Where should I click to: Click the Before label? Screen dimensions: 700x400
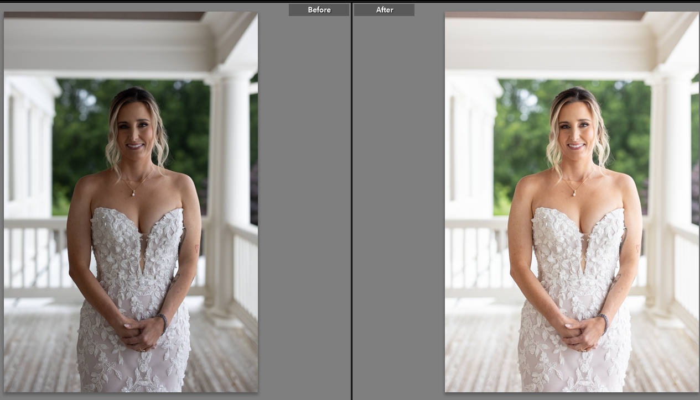pyautogui.click(x=319, y=10)
